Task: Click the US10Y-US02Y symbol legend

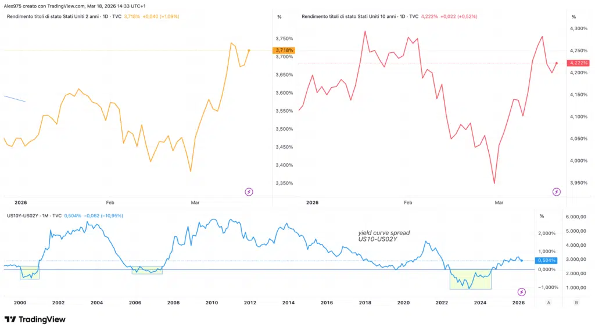Action: [22, 216]
